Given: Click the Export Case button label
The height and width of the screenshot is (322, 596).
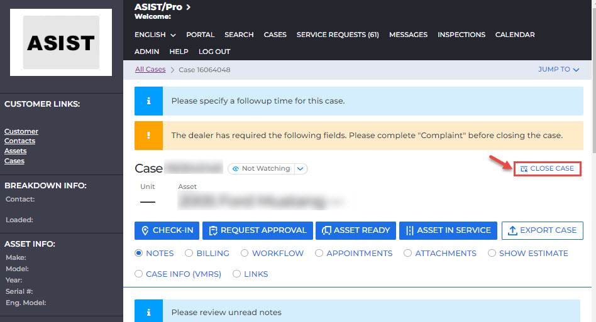Looking at the screenshot, I should point(548,230).
